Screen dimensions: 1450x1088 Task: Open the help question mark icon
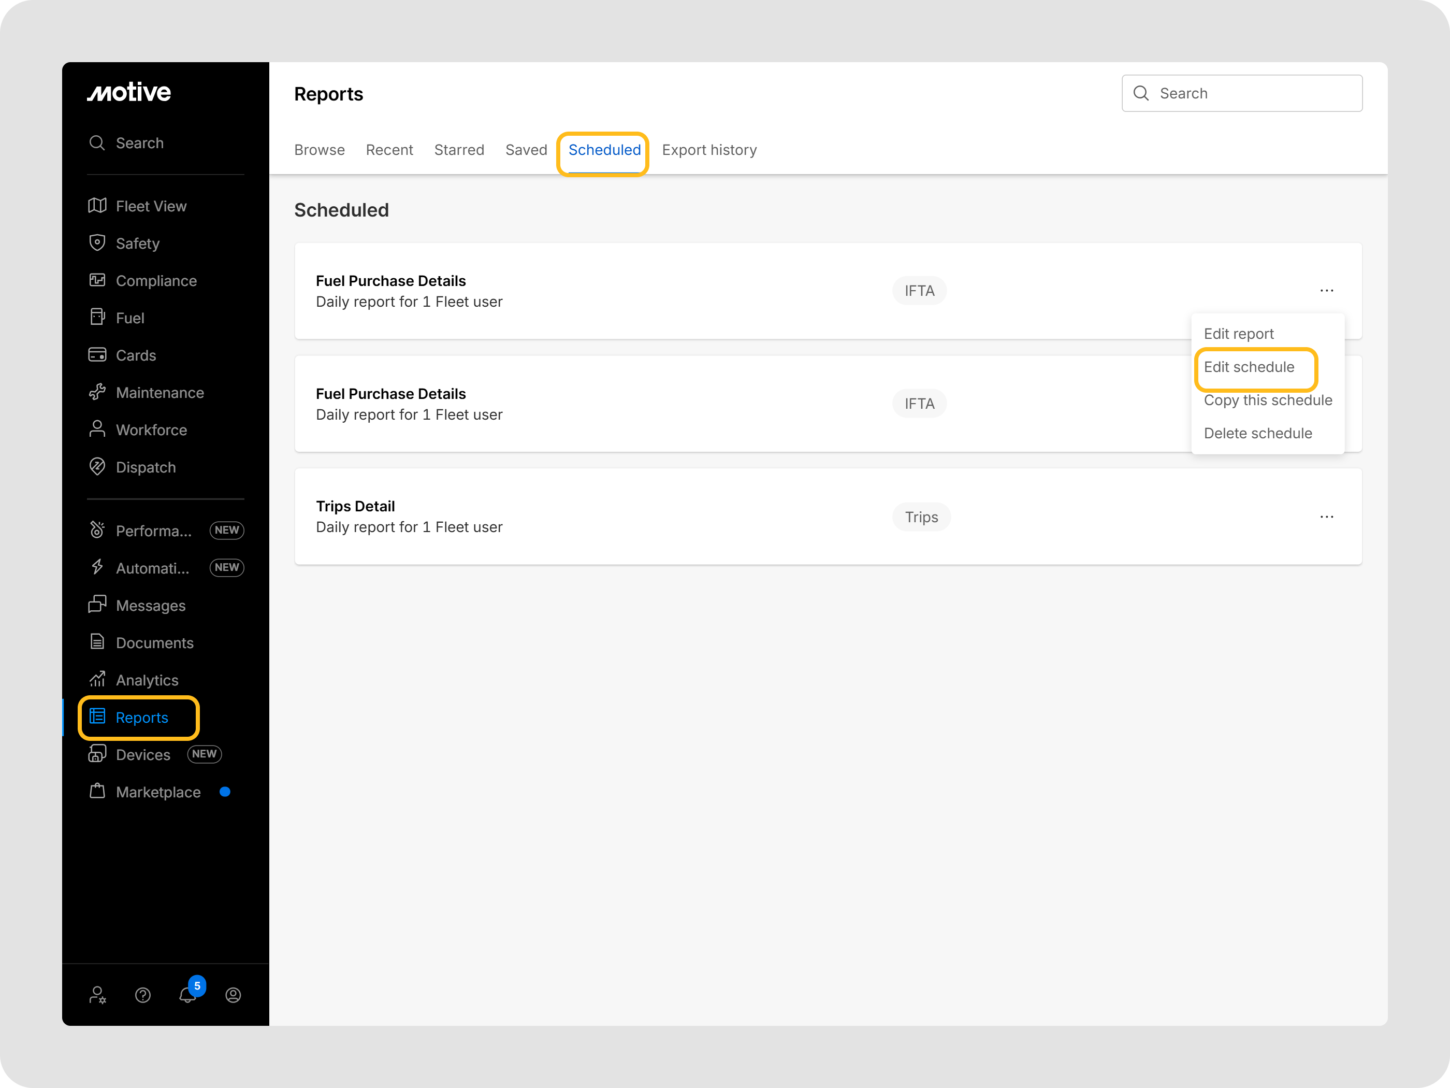pyautogui.click(x=143, y=995)
